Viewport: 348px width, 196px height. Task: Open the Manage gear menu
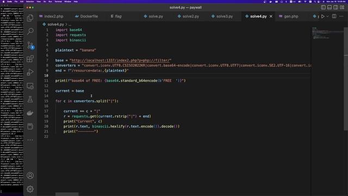pyautogui.click(x=30, y=189)
